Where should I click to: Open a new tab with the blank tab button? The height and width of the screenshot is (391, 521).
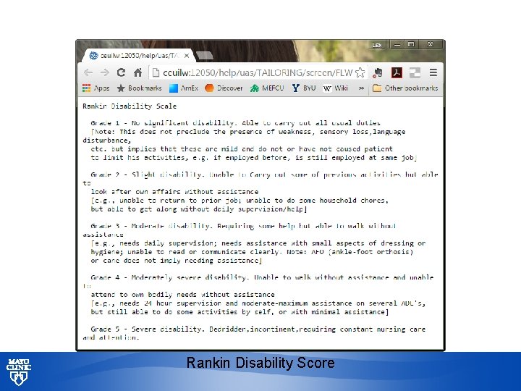pos(205,56)
